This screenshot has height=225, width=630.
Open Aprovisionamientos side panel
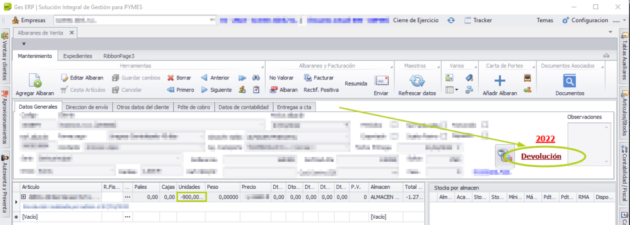pyautogui.click(x=5, y=117)
